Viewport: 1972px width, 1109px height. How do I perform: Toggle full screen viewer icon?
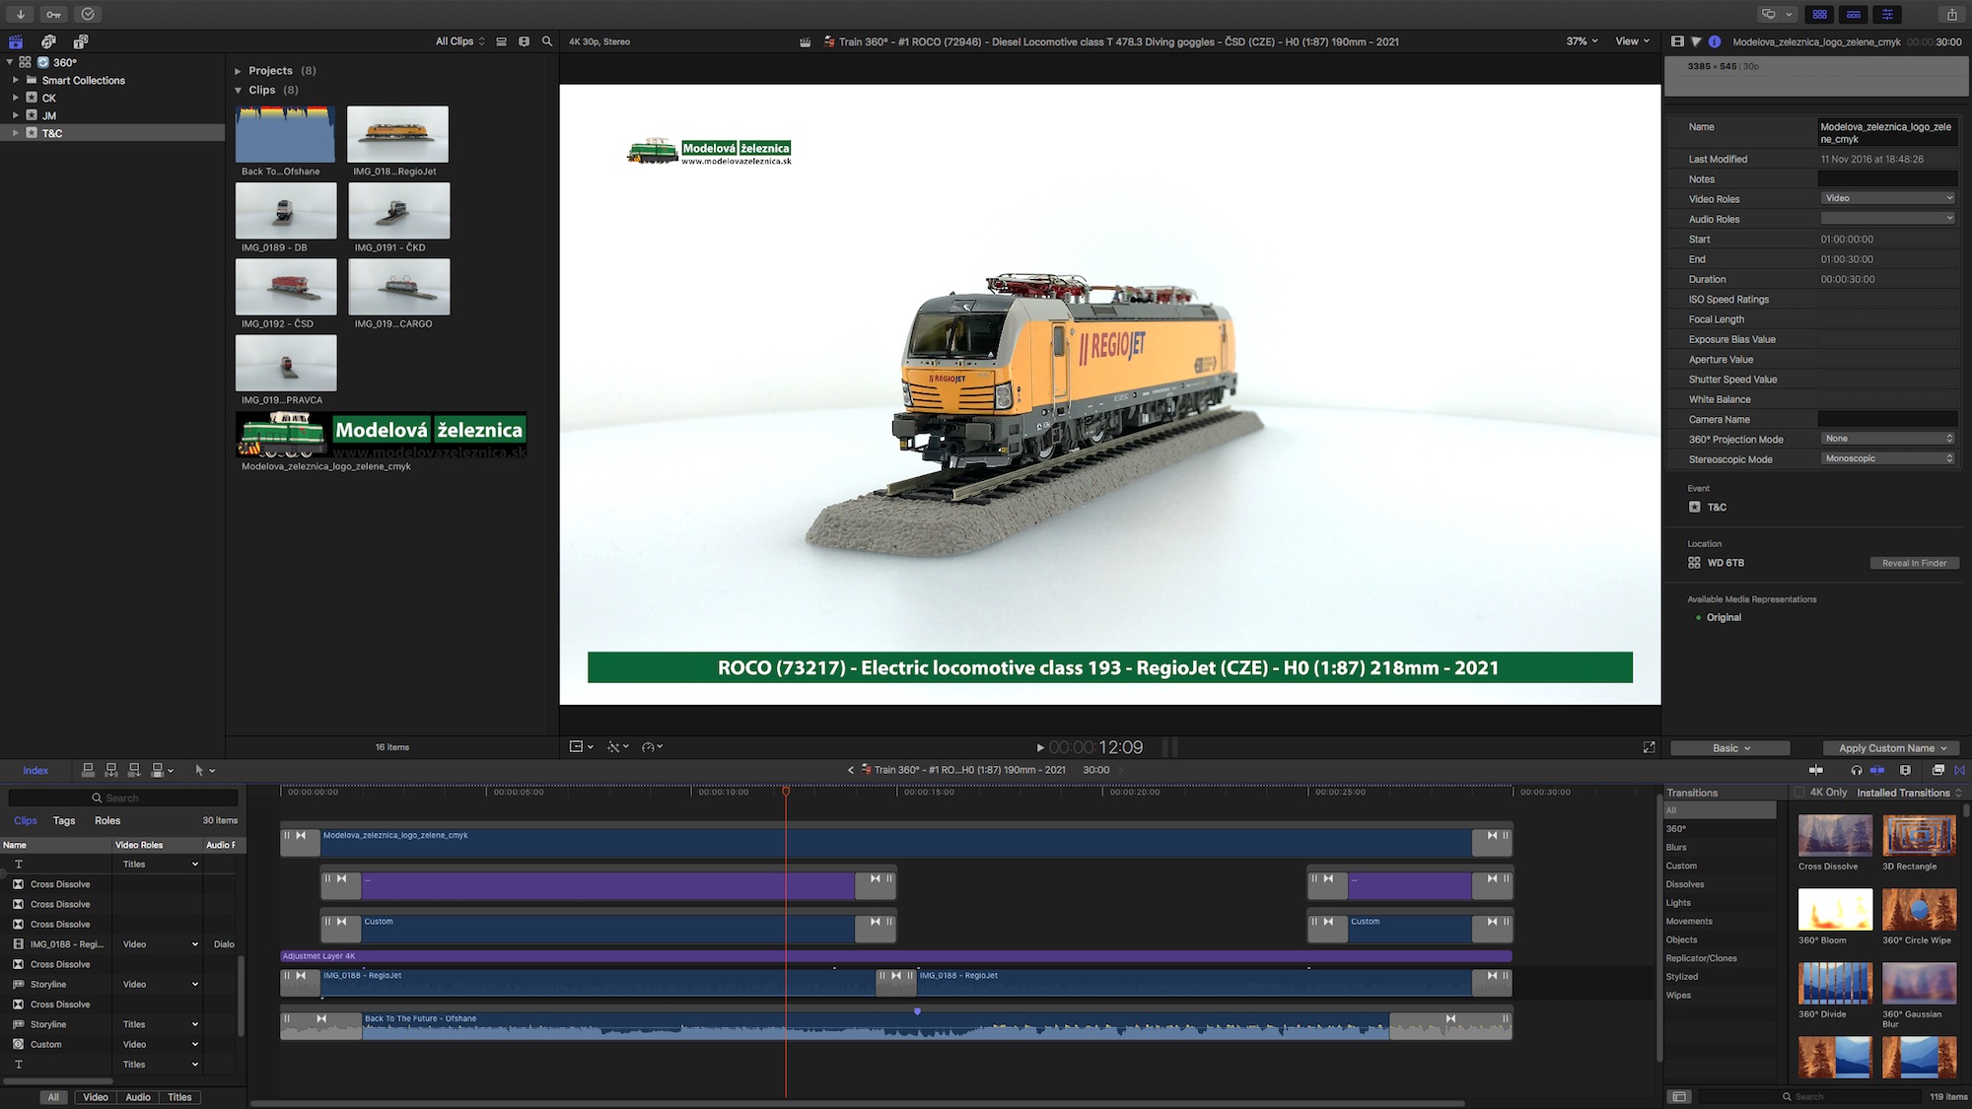pos(1649,747)
